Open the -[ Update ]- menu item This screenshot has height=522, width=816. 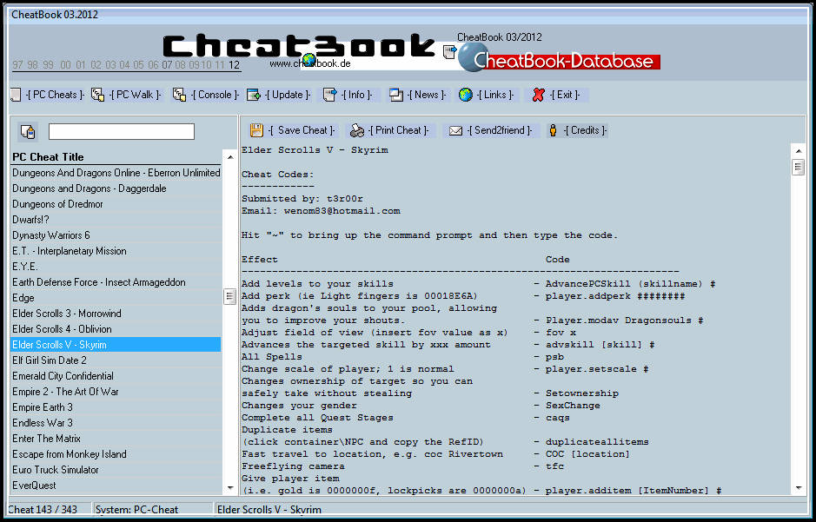[288, 95]
